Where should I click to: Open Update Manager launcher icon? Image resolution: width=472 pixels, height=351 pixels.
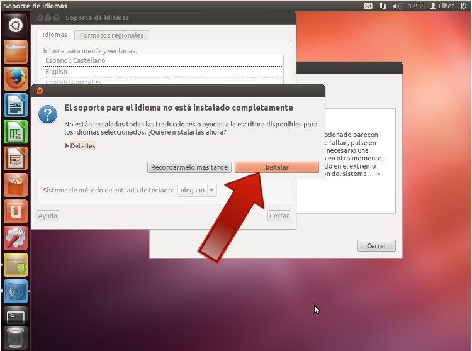(x=16, y=265)
